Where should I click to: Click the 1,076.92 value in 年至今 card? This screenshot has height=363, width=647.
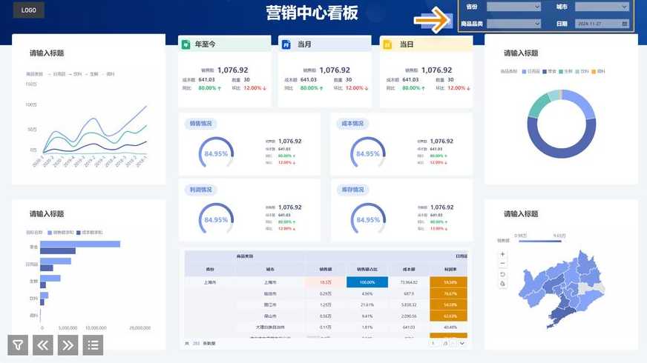point(233,70)
